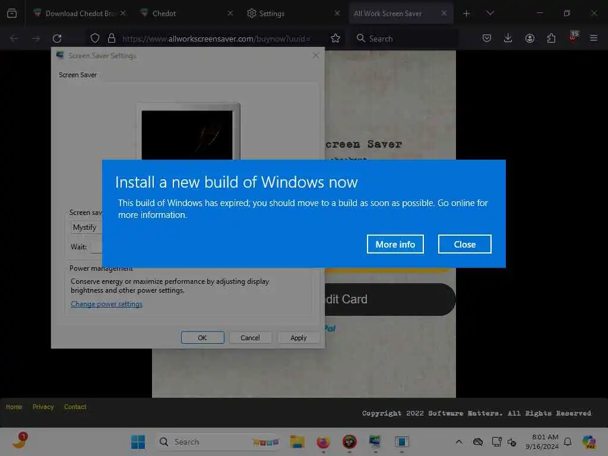Show site security info via lock icon
This screenshot has width=608, height=456.
tap(112, 38)
